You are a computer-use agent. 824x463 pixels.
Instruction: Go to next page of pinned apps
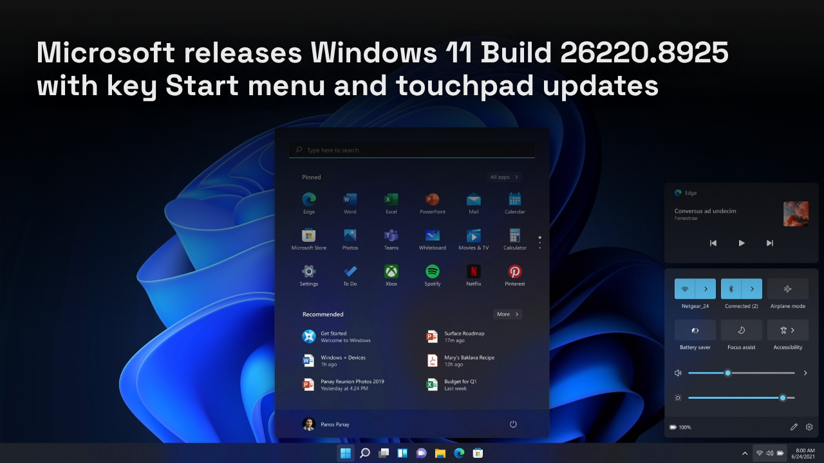click(539, 248)
